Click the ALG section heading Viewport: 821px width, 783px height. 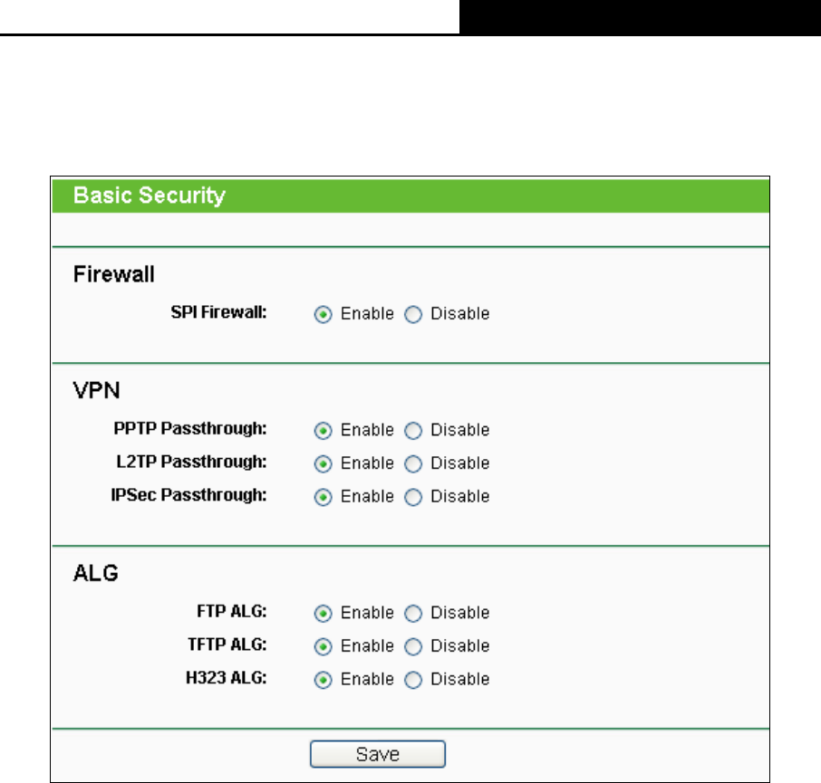pos(95,573)
